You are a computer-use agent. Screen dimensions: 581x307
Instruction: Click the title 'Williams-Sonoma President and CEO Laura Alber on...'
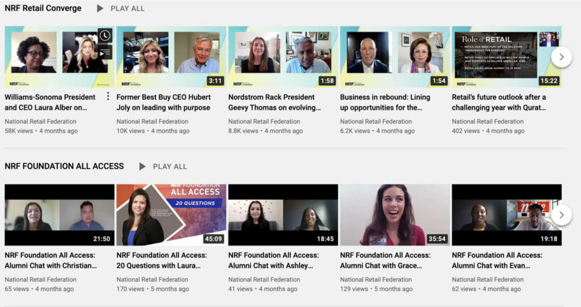click(50, 102)
